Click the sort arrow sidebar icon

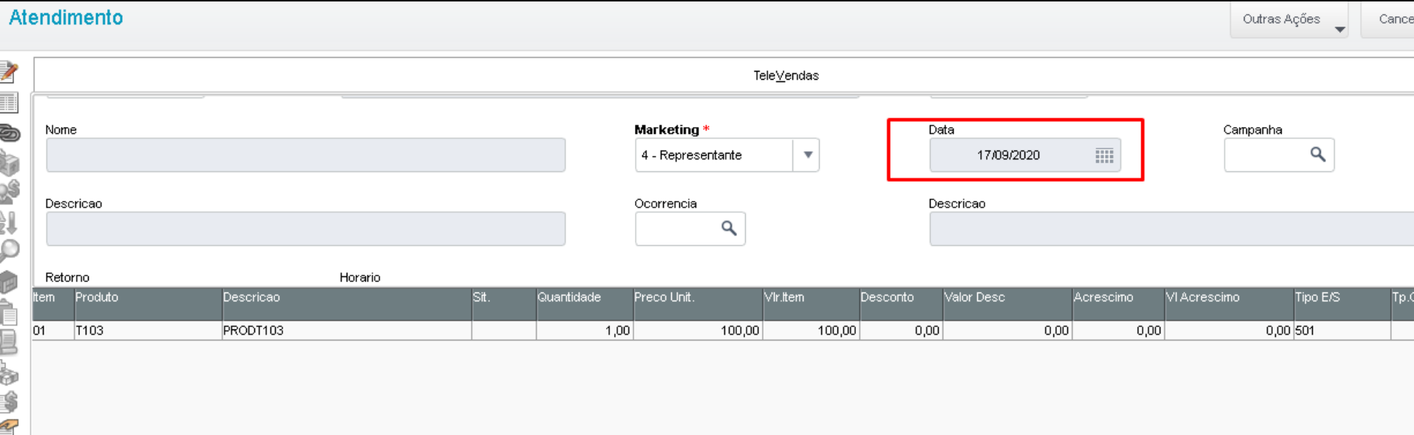[8, 222]
